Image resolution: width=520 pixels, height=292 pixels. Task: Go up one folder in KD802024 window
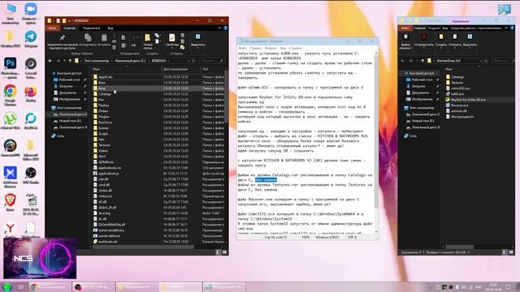tap(70, 61)
